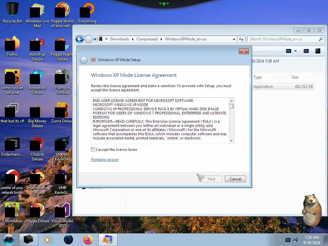Viewport: 328px width, 246px height.
Task: Open Peggle World of Warcraft shortcut
Action: pos(62,15)
